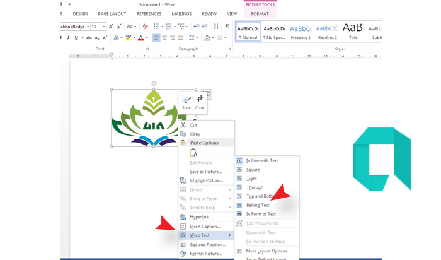Go to the MAILINGS tab
Viewport: 441px width, 260px height.
[x=181, y=14]
